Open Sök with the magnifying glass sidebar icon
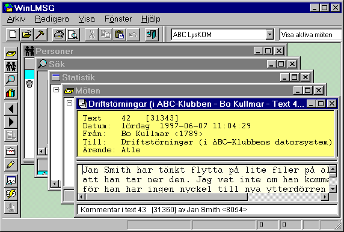The image size is (344, 232). 11,79
